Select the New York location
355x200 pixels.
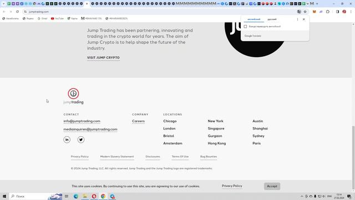pos(215,121)
